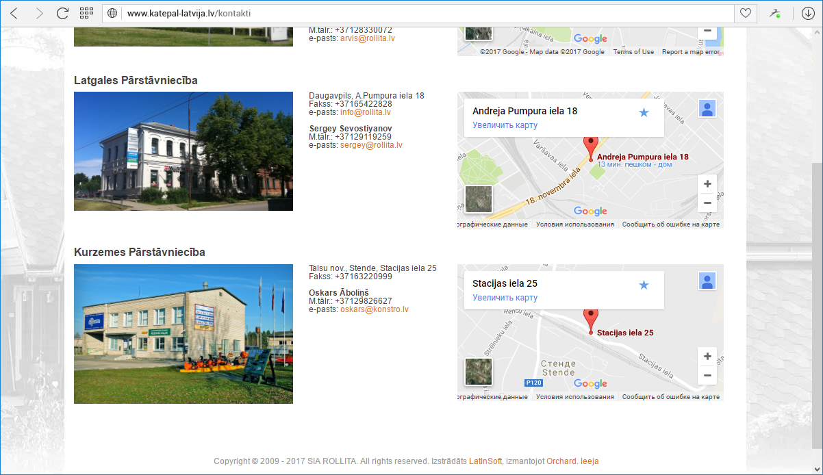Open the LatInSoft developer link
Image resolution: width=823 pixels, height=475 pixels.
click(485, 461)
